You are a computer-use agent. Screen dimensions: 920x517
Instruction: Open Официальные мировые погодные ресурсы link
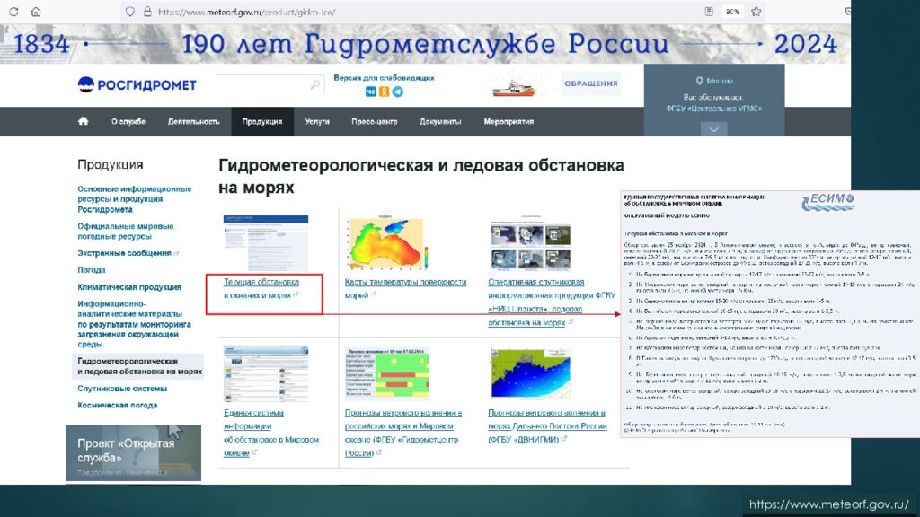[126, 231]
